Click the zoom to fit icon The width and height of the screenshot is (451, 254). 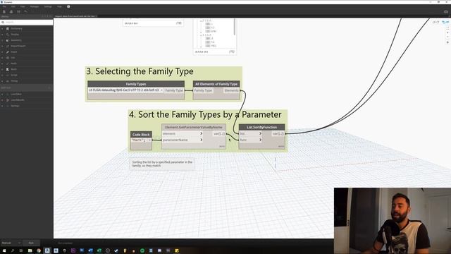click(x=447, y=28)
